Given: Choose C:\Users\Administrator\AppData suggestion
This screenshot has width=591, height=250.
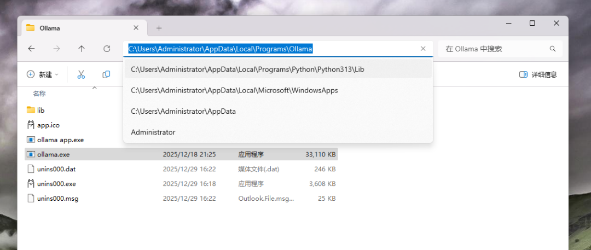Looking at the screenshot, I should (278, 111).
